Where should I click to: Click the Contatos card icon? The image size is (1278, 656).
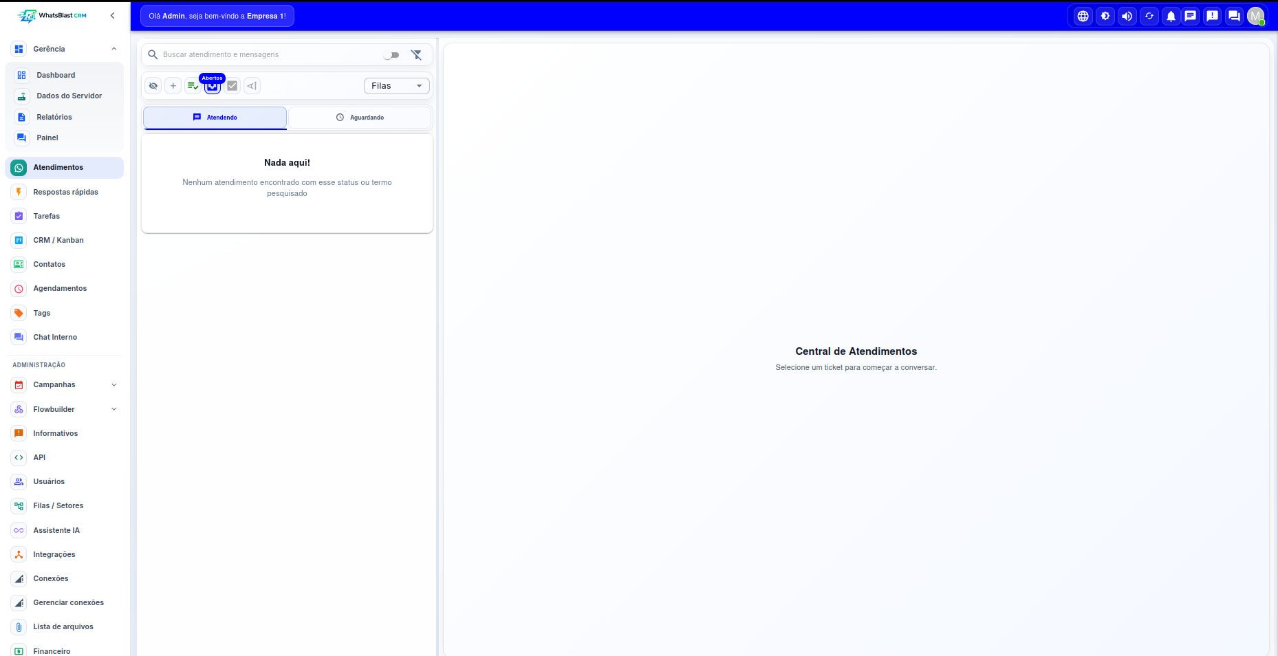pyautogui.click(x=19, y=264)
